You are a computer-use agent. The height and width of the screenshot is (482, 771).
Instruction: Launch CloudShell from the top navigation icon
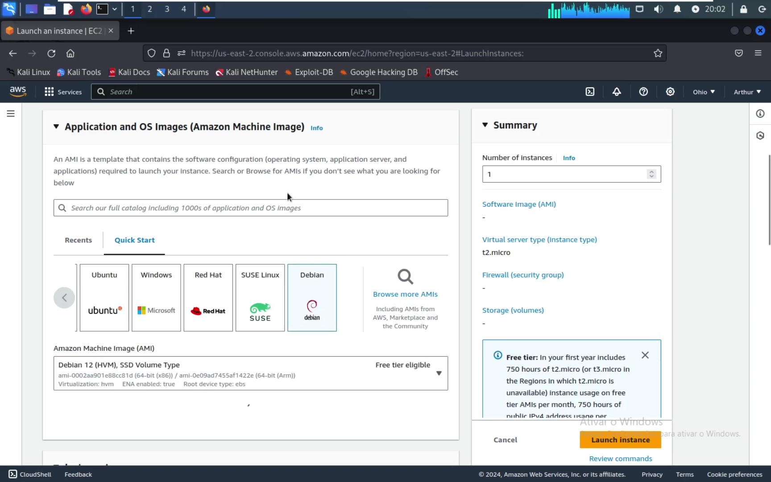[x=590, y=91]
